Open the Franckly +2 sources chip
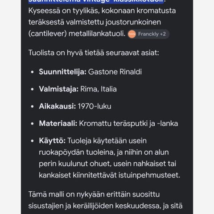The width and height of the screenshot is (214, 214). click(x=148, y=34)
